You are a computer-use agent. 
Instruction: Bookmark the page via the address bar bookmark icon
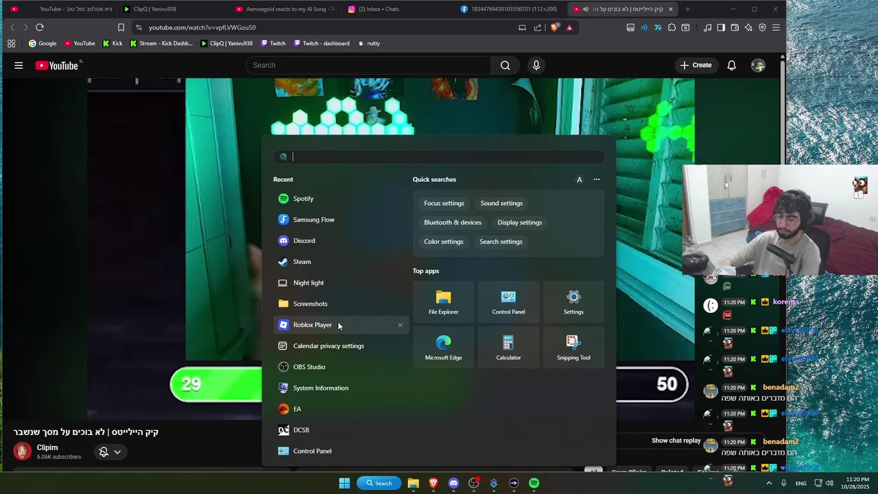121,27
